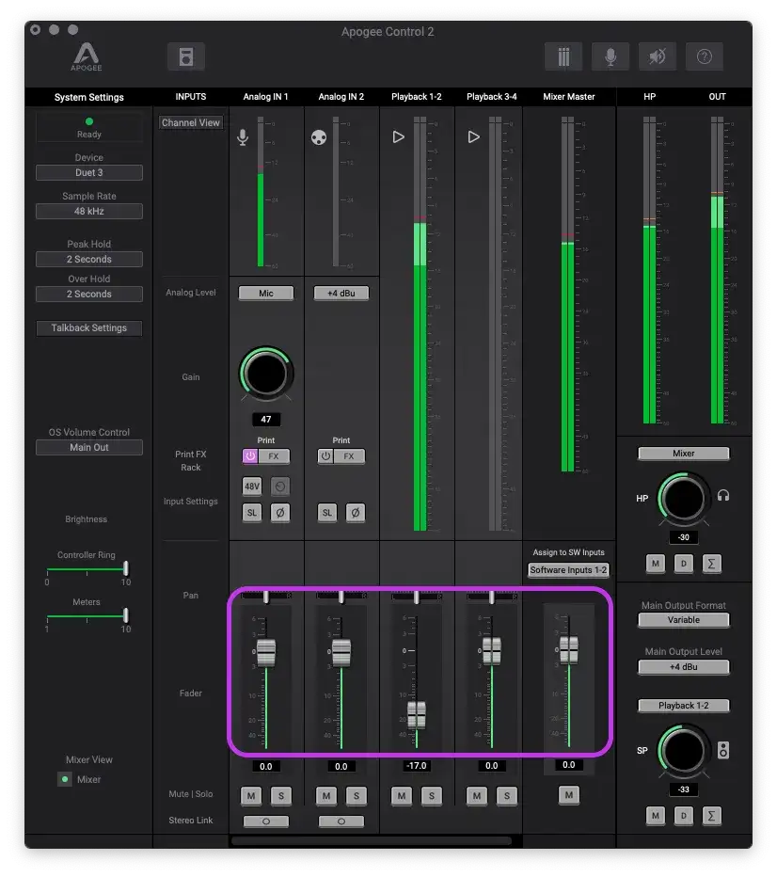Click the Analog IN 1 microphone icon
This screenshot has height=877, width=777.
tap(243, 137)
